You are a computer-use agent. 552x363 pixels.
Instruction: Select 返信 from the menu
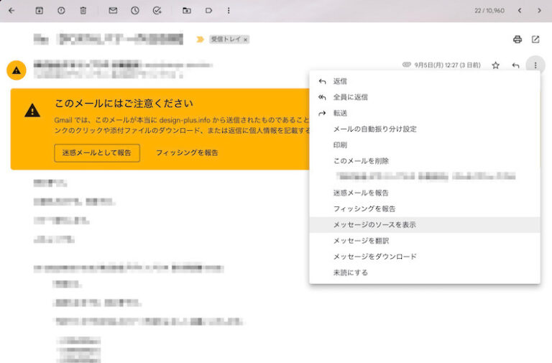[x=425, y=81]
